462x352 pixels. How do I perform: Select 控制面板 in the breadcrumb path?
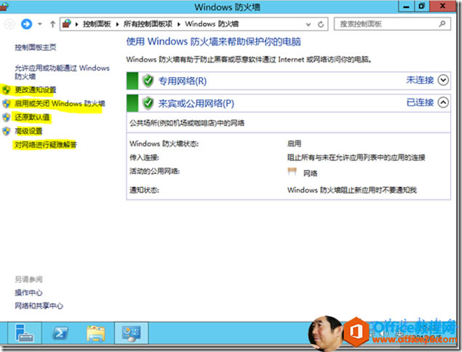(97, 24)
